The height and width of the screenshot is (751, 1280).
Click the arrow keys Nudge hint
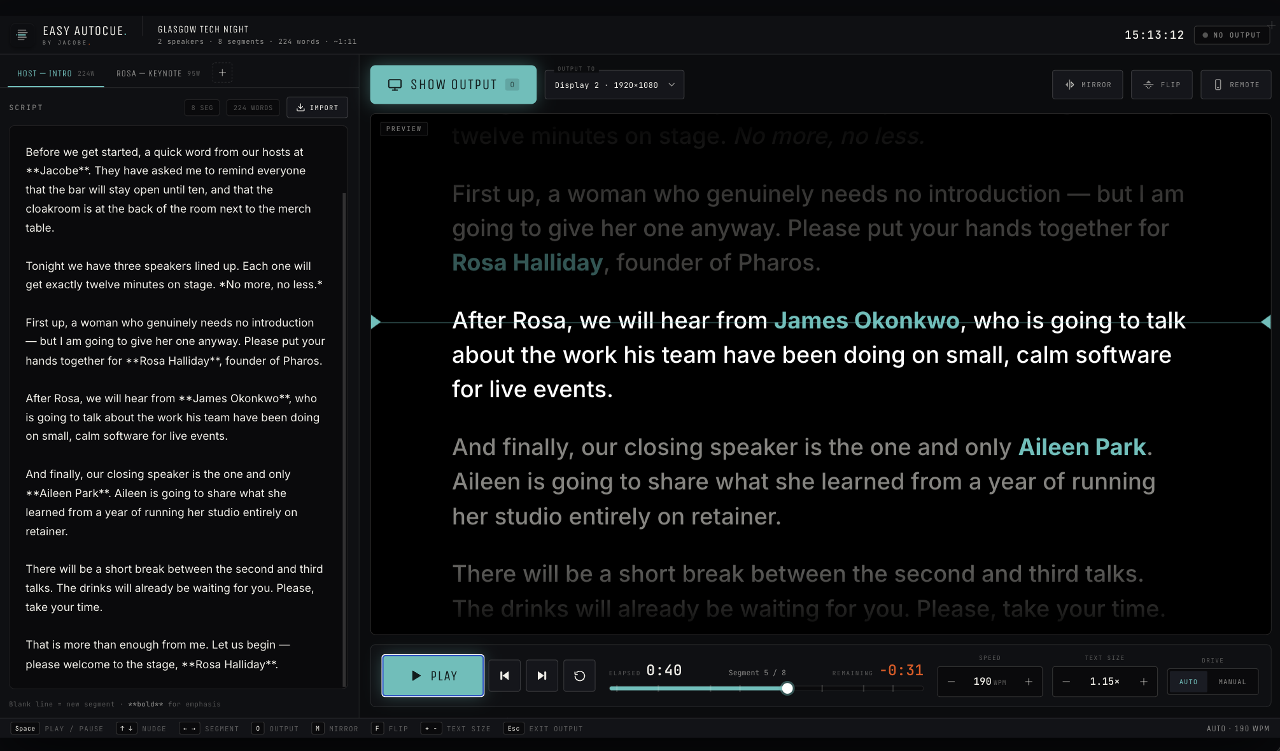point(141,728)
